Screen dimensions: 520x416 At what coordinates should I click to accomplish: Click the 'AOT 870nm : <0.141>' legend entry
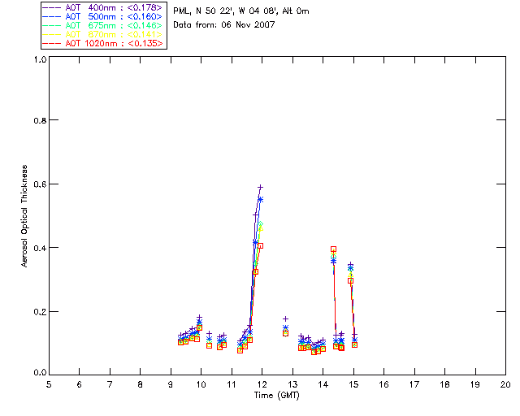(102, 34)
